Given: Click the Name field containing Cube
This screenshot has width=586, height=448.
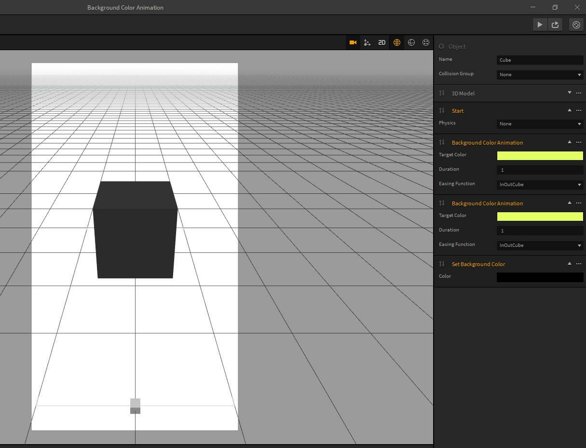Looking at the screenshot, I should [x=540, y=60].
